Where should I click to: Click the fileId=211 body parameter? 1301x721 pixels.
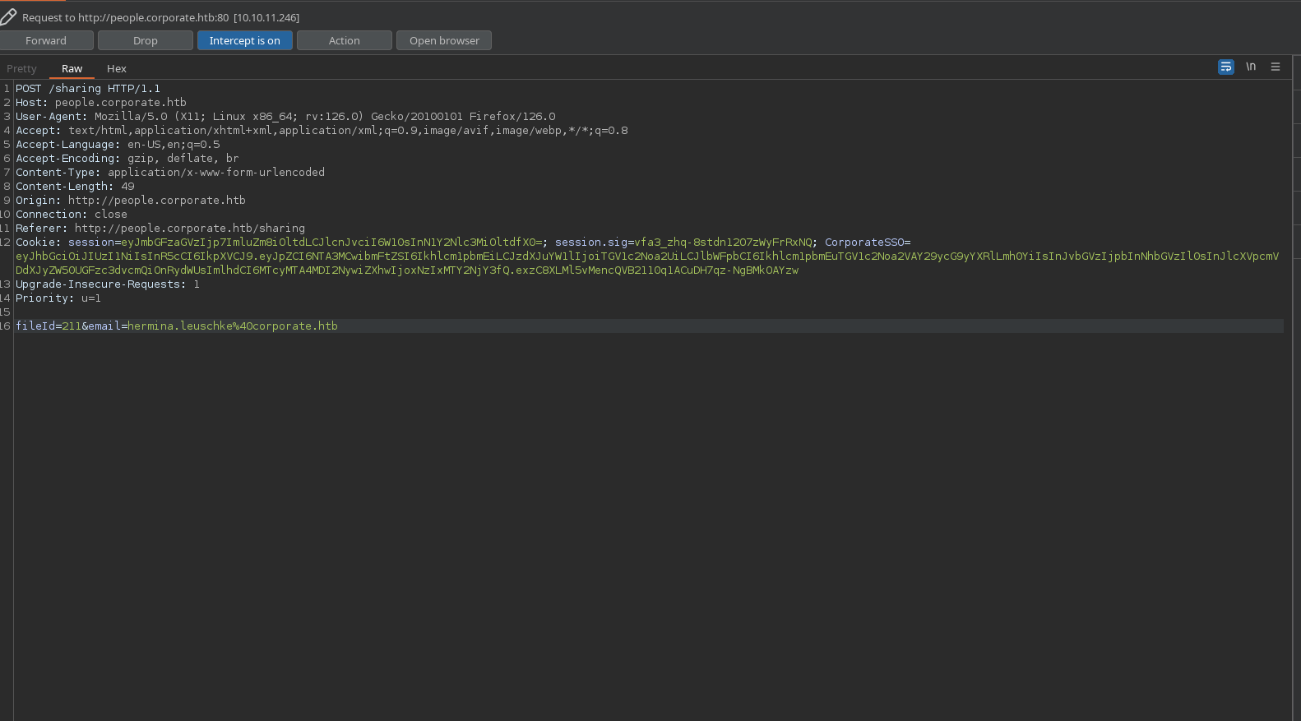pyautogui.click(x=49, y=326)
